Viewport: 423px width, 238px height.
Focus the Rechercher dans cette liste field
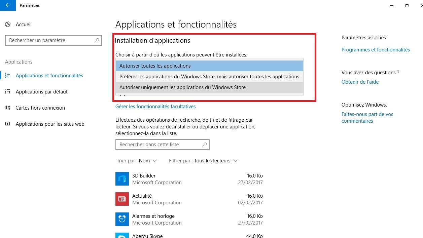[x=162, y=145]
